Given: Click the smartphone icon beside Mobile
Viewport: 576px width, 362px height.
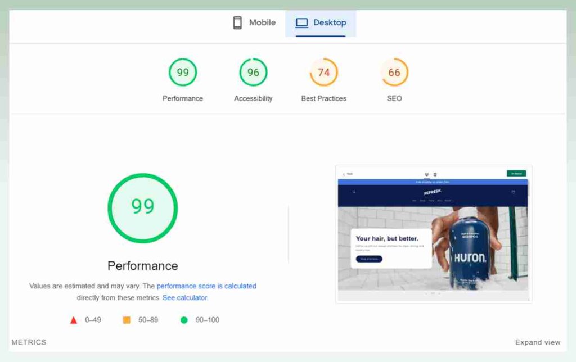Looking at the screenshot, I should 237,22.
